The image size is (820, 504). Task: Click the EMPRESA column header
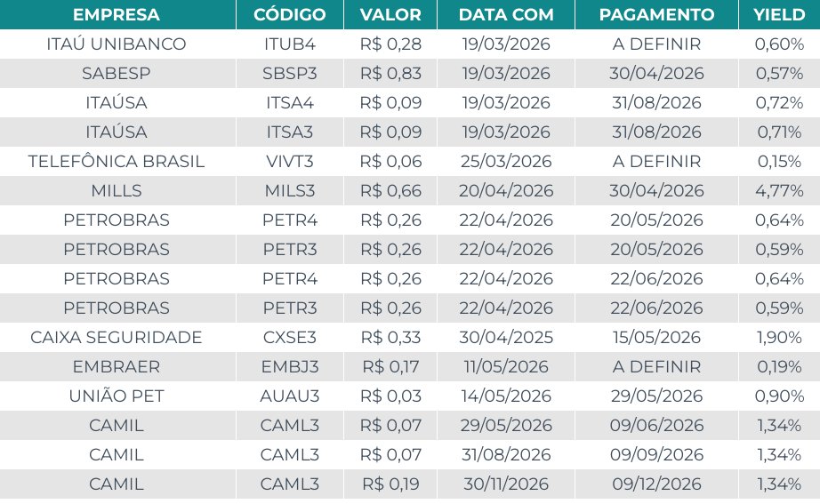[x=117, y=15]
